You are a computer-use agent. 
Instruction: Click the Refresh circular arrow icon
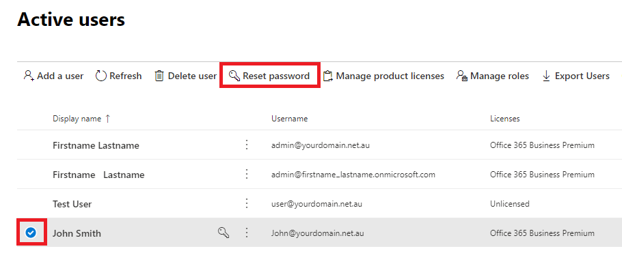click(101, 76)
